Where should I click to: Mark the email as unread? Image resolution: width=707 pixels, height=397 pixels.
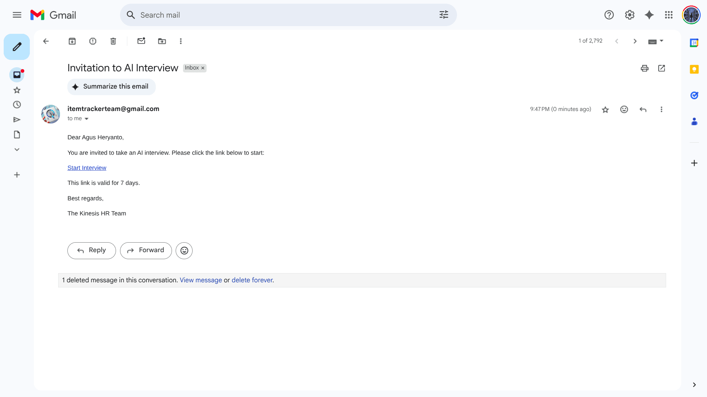point(141,41)
